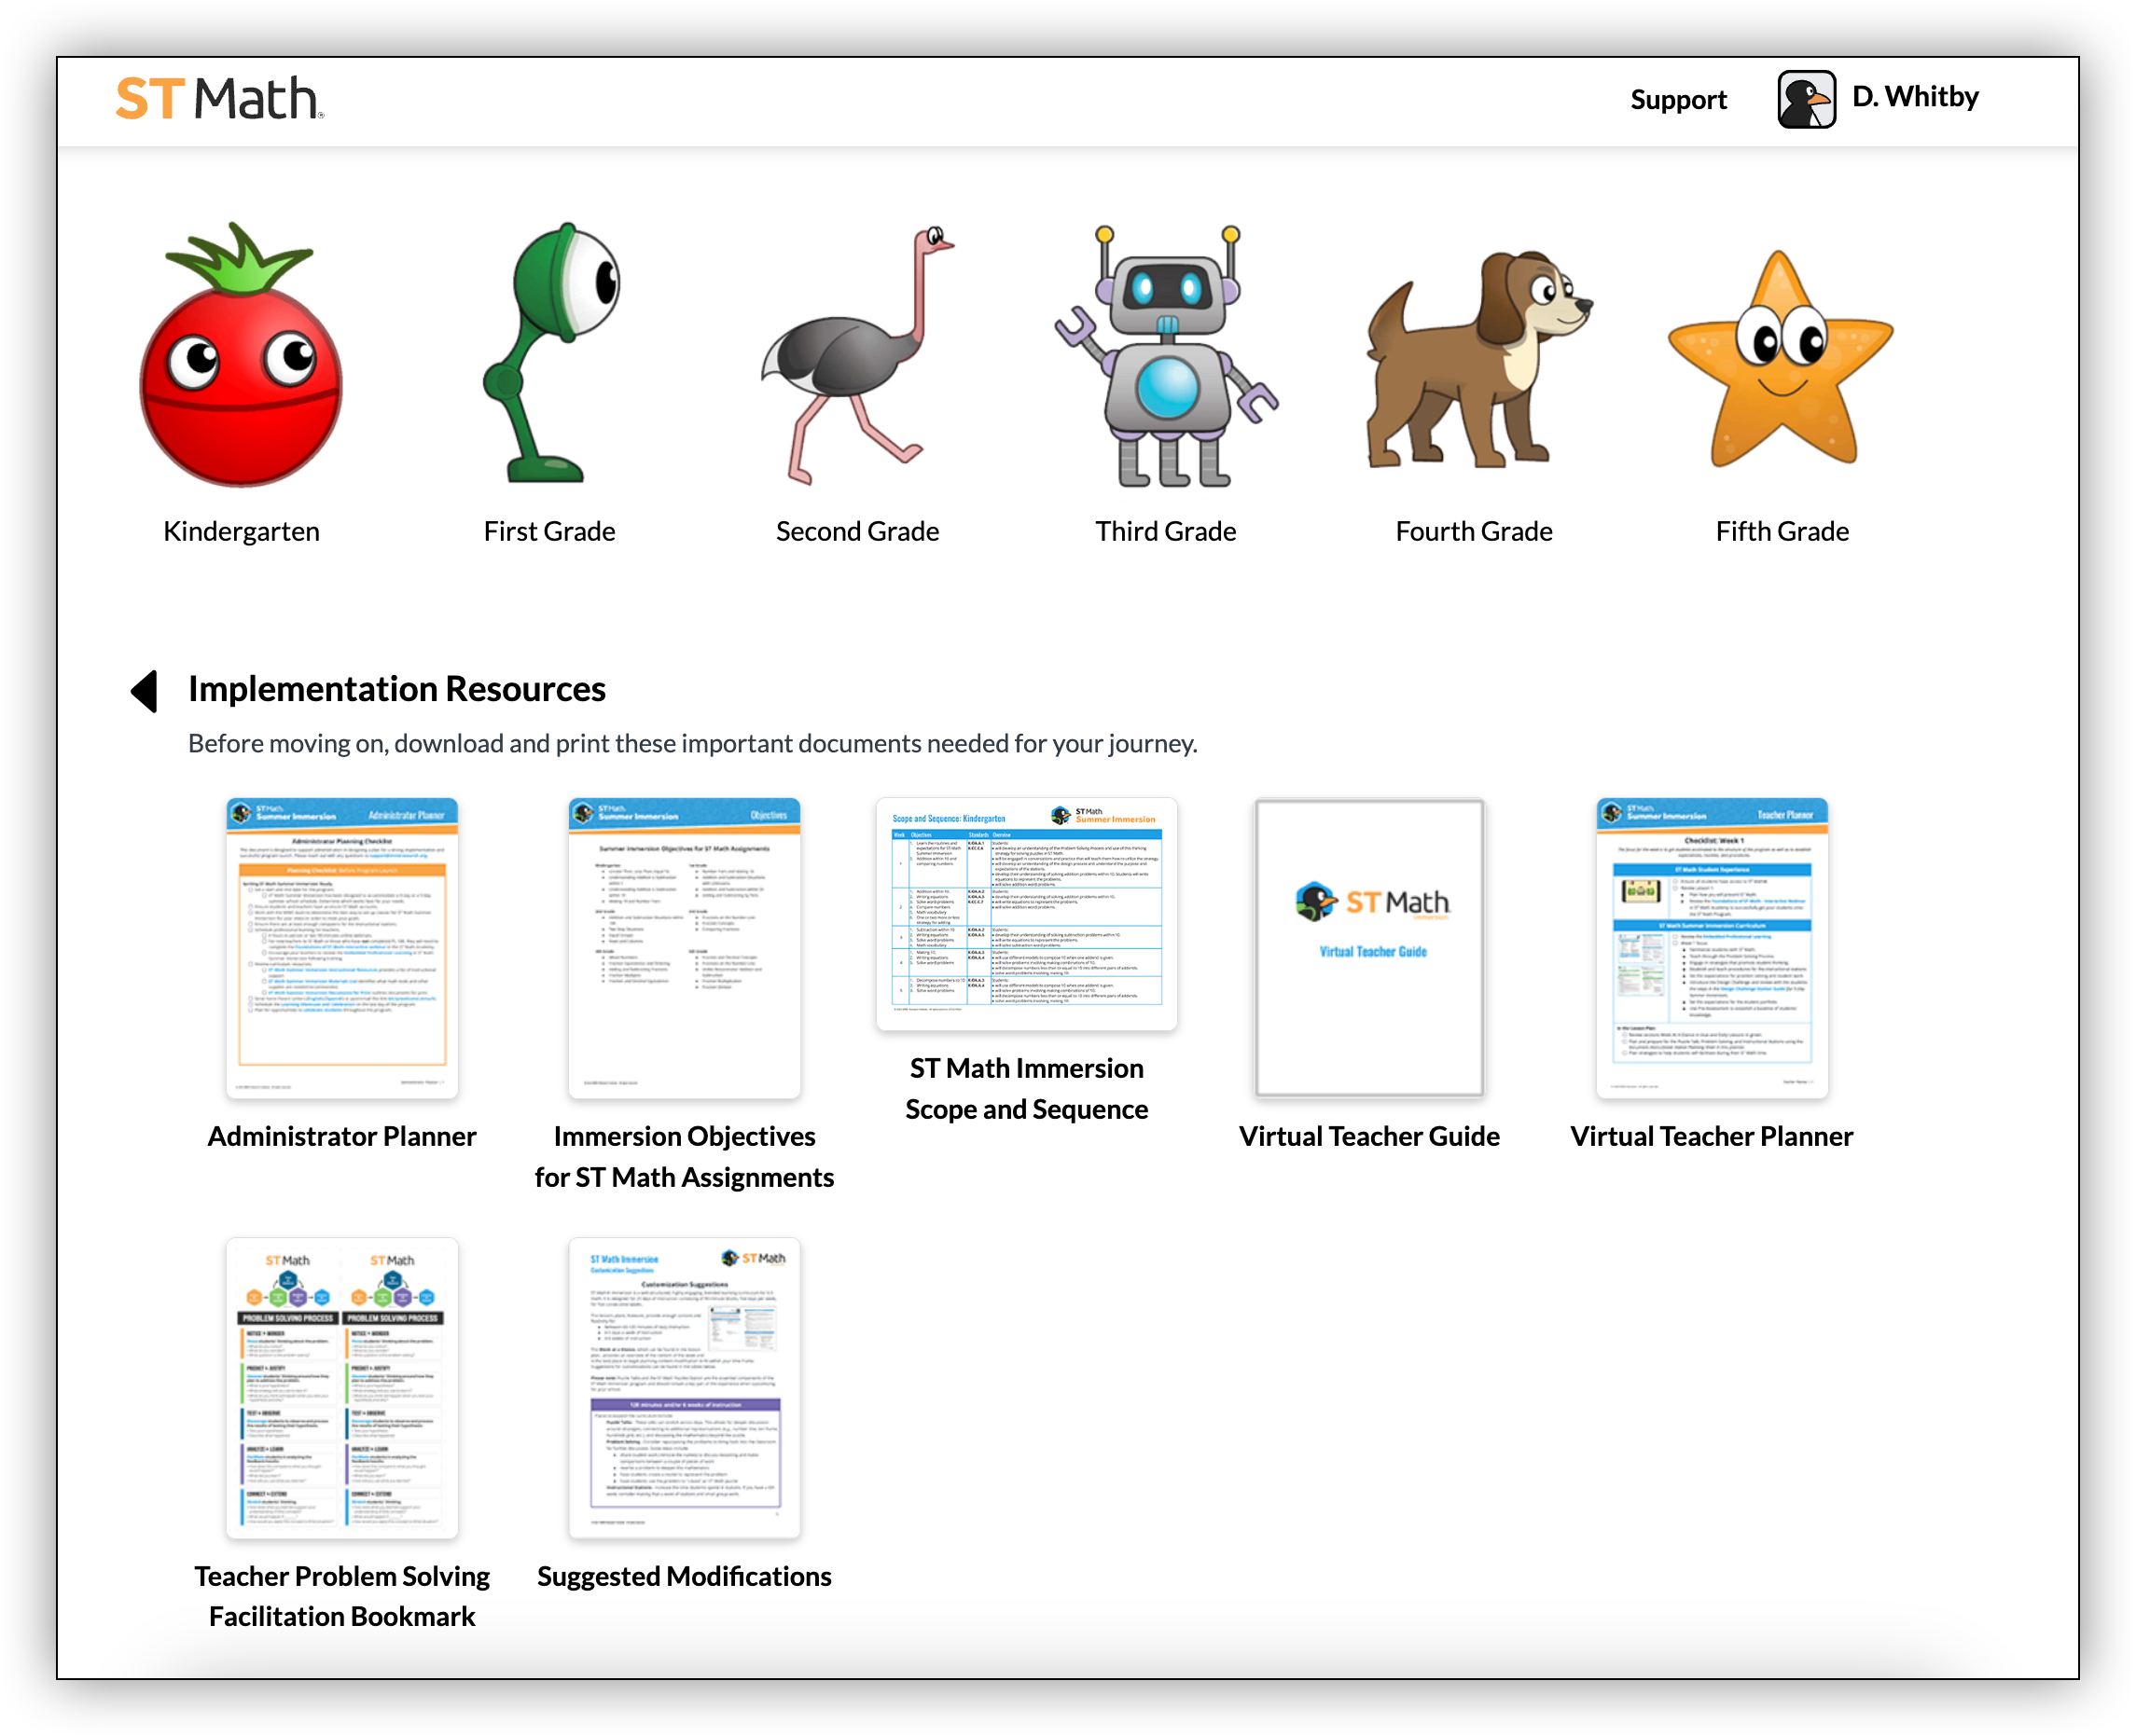Open the Administrator Planner document
The image size is (2136, 1736).
(341, 948)
